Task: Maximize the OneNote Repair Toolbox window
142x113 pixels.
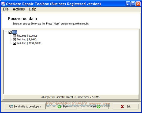Action: coord(133,4)
